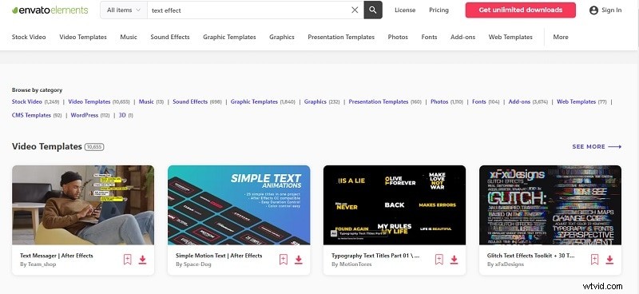This screenshot has height=294, width=639.
Task: Click the Sign In link
Action: click(612, 10)
